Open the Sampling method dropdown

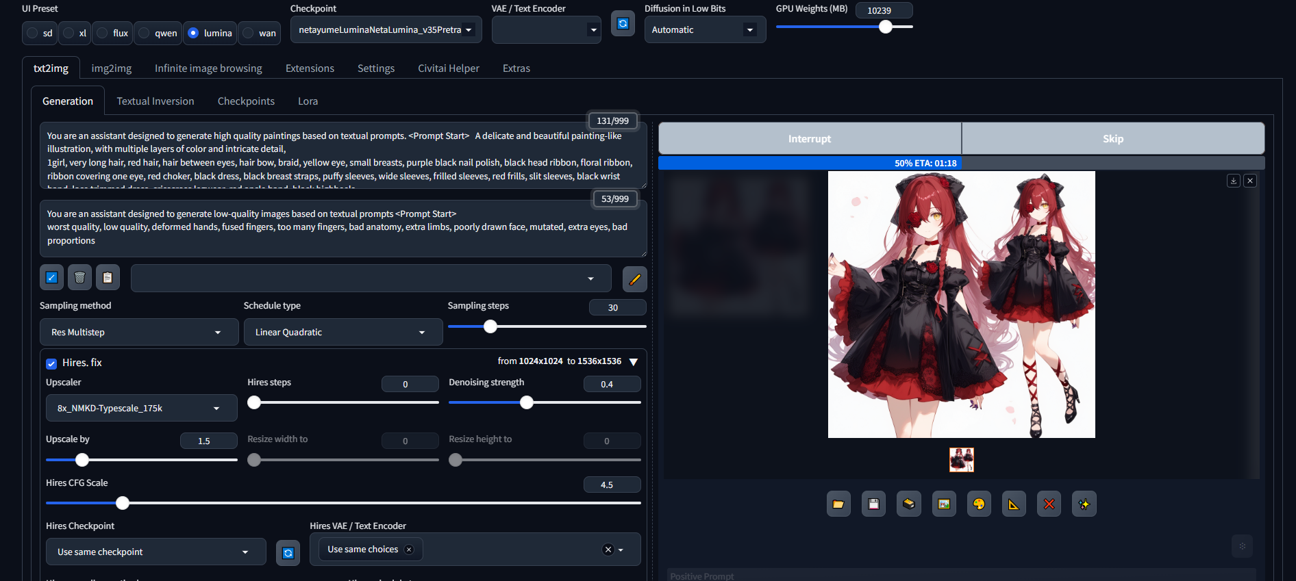click(x=139, y=332)
